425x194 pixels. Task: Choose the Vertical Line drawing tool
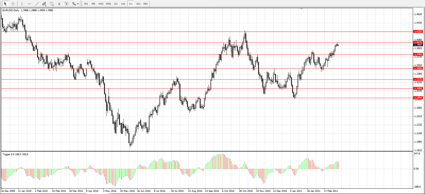click(22, 4)
